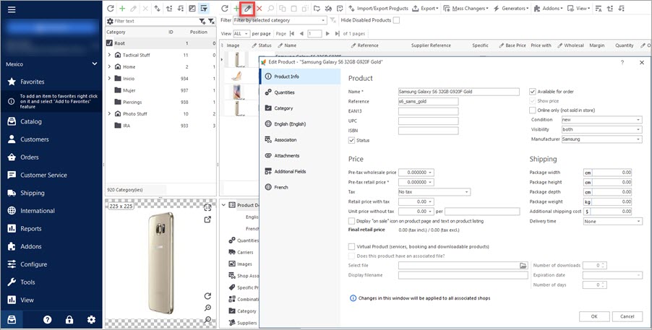Add a new product with the green plus
This screenshot has width=652, height=330.
click(x=236, y=9)
